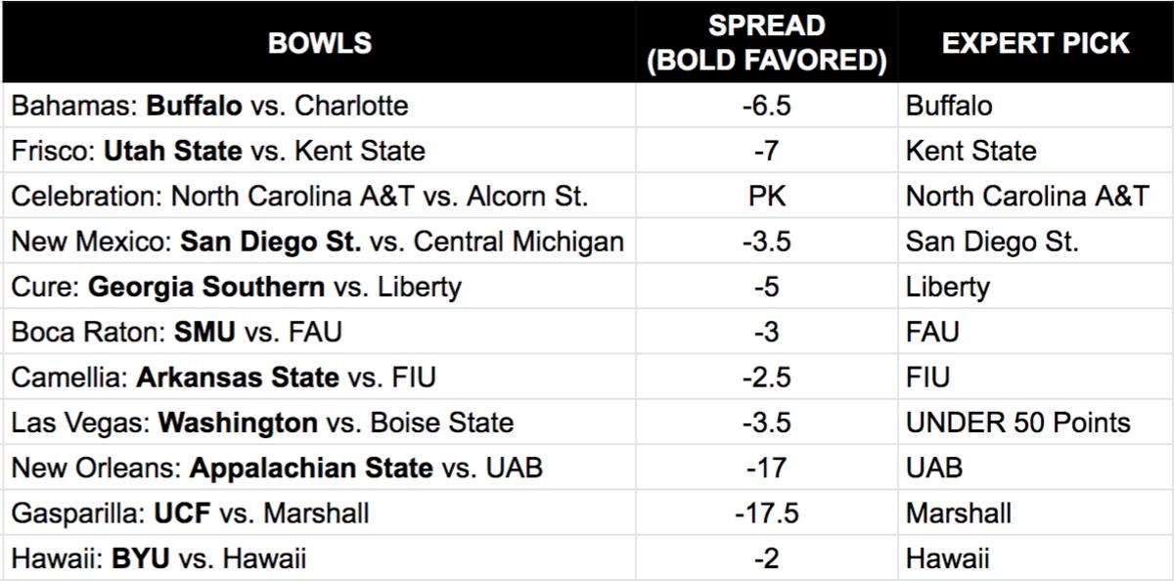
Task: Select the Bahamas: Buffalo vs. Charlotte cell
Action: (x=209, y=106)
